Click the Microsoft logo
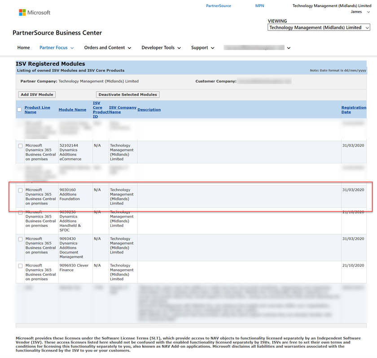Image resolution: width=377 pixels, height=358 pixels. pyautogui.click(x=35, y=13)
